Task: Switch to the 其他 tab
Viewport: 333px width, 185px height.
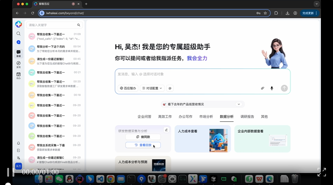Action: [x=264, y=117]
